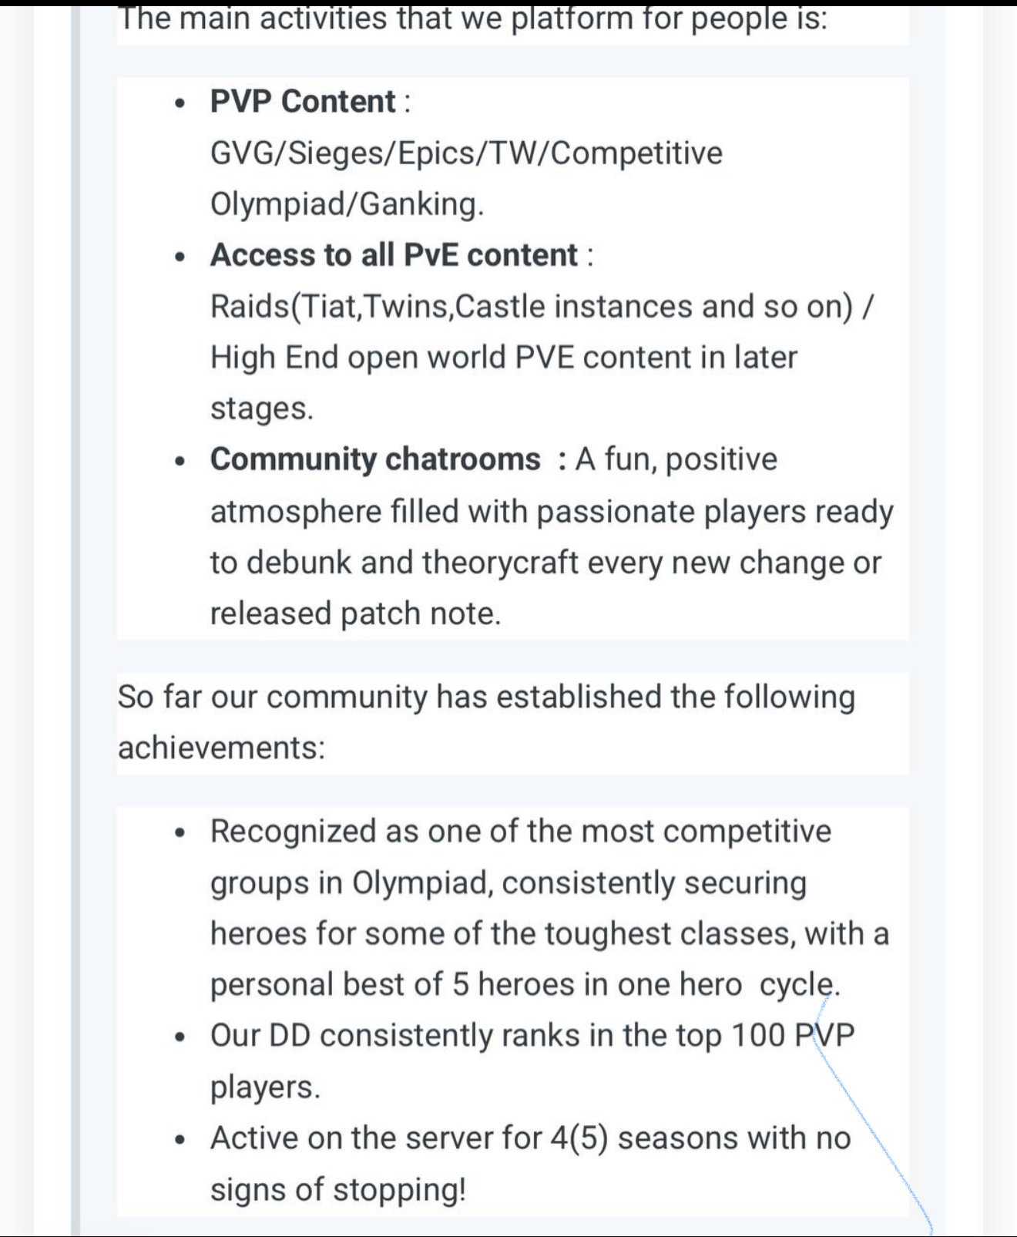Click the "signs of stopping!" text
The width and height of the screenshot is (1017, 1237).
(338, 1190)
